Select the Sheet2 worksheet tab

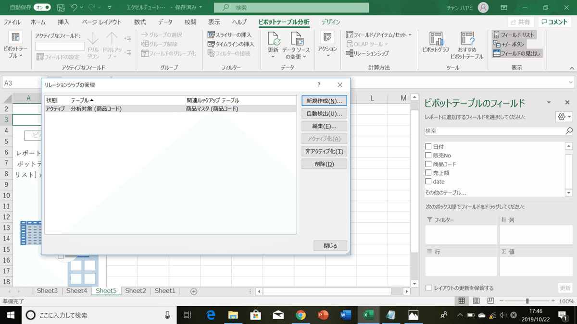(x=136, y=291)
